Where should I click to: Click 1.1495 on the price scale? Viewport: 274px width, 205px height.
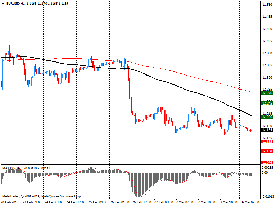267,17
